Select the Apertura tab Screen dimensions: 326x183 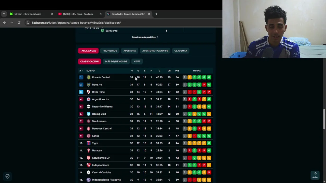coord(130,51)
